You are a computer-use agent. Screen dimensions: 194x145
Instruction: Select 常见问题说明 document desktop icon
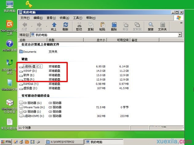tap(9, 124)
